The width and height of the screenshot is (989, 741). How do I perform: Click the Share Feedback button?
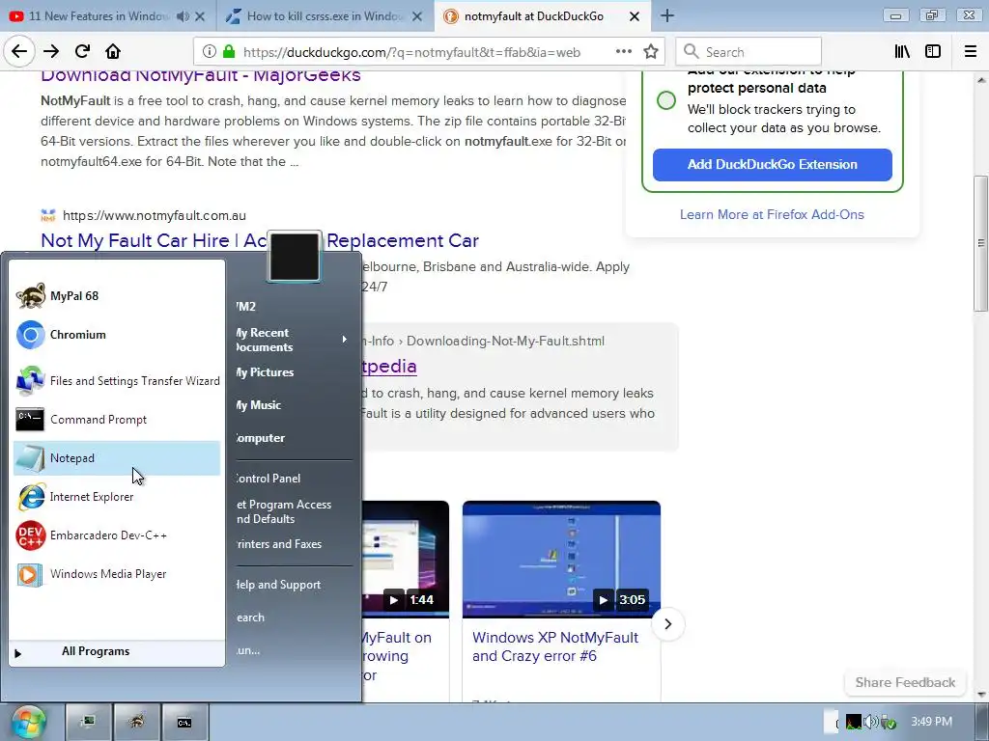[904, 682]
